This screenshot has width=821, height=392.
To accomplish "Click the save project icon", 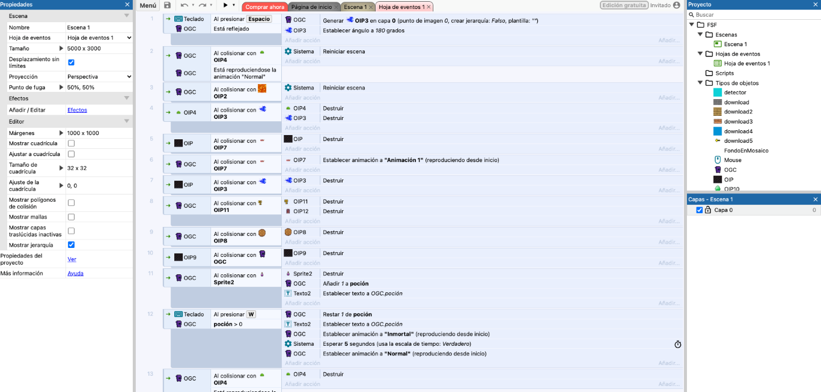I will 167,5.
